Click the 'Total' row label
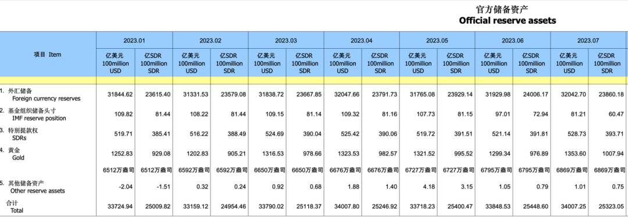 coord(17,210)
